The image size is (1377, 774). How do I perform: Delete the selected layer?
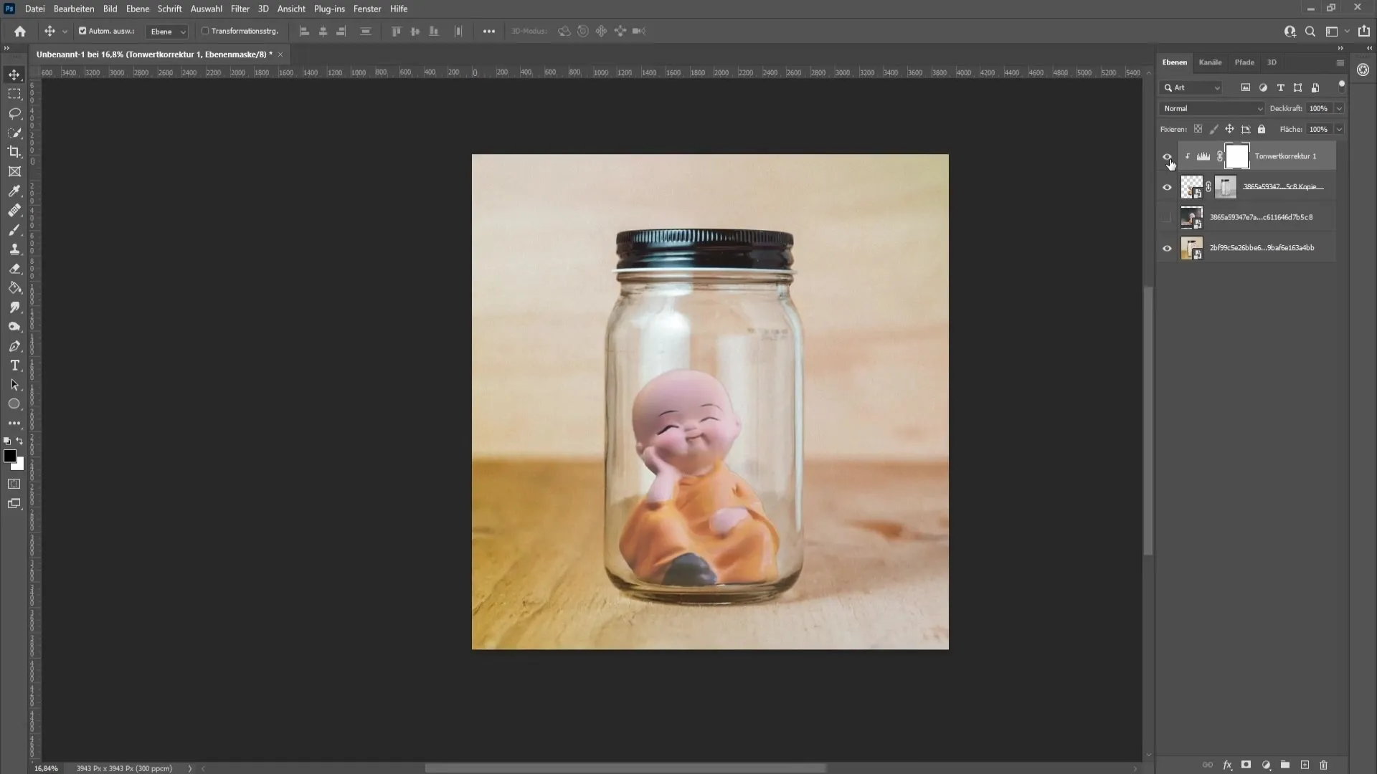[x=1324, y=765]
